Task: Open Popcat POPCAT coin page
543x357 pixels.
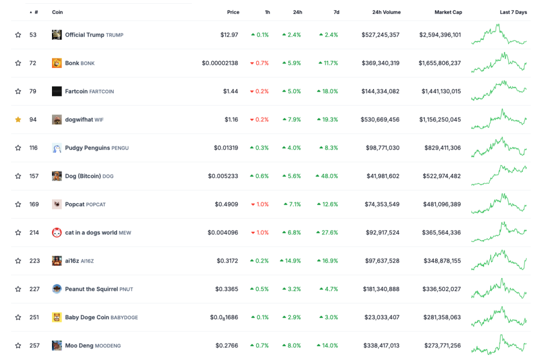Action: click(x=85, y=204)
